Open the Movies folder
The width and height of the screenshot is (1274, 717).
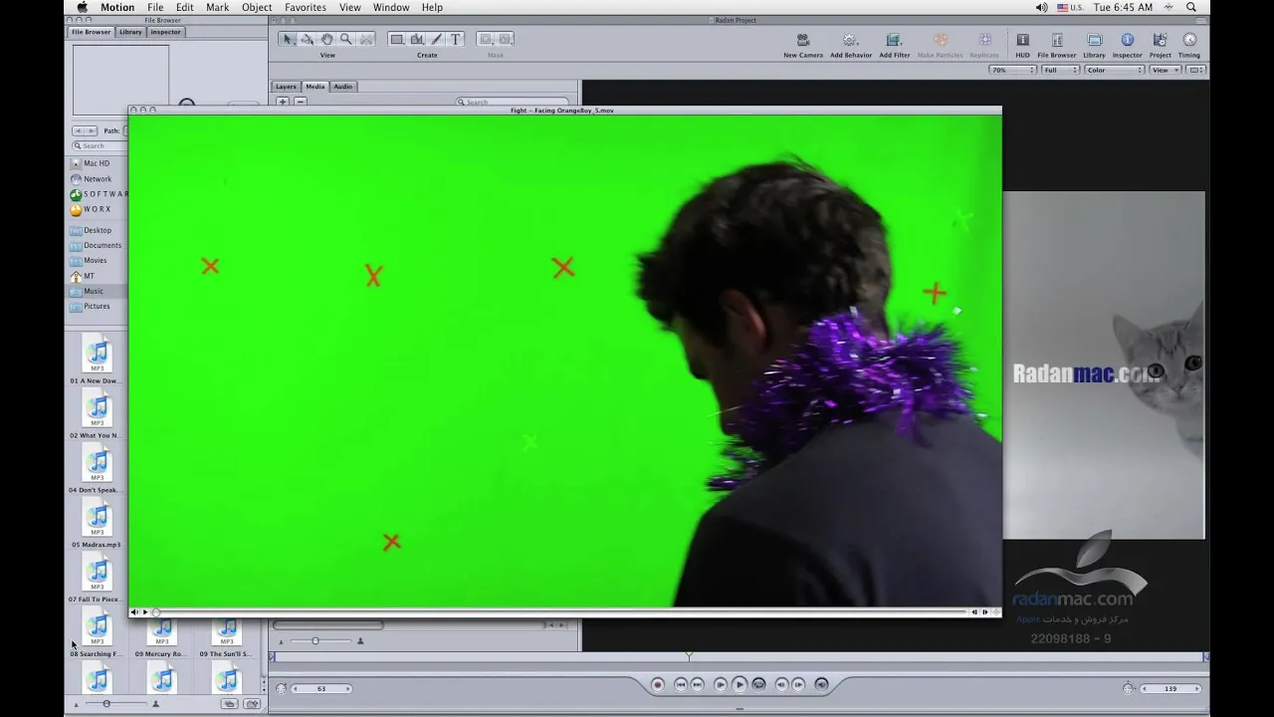[97, 260]
